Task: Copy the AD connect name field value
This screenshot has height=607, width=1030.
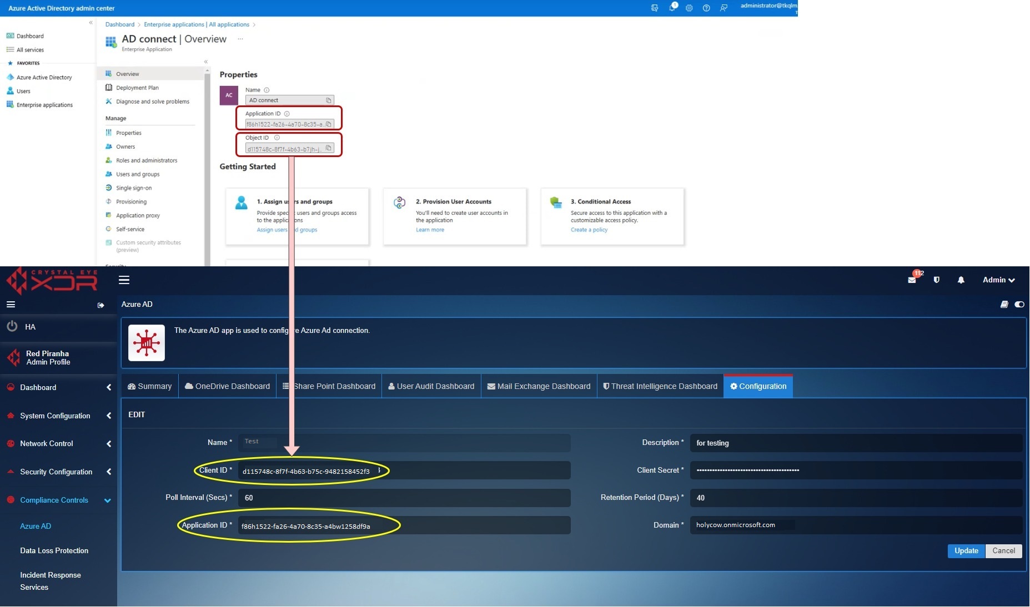Action: [x=329, y=100]
